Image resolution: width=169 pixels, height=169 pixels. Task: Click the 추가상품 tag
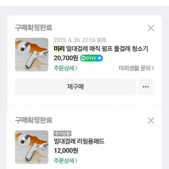click(63, 133)
